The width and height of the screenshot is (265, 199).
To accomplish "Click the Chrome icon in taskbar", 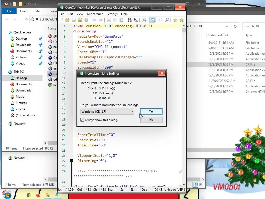I will click(29, 195).
